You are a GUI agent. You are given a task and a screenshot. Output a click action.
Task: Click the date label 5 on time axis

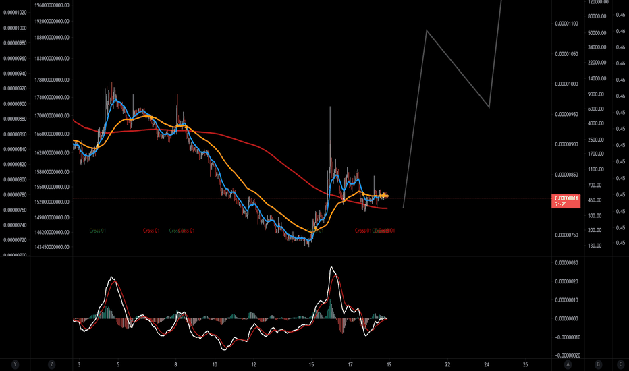[x=118, y=364]
